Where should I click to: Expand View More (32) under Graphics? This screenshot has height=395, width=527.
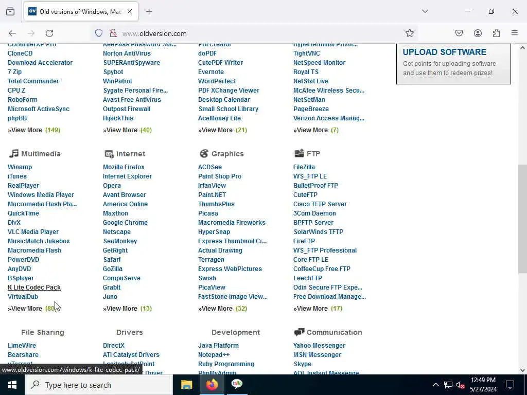[222, 309]
